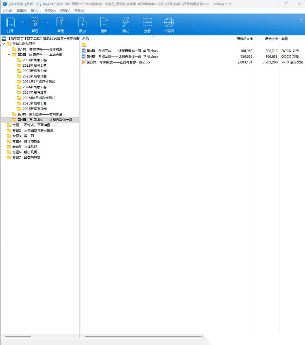The image size is (305, 345).
Task: Collapse the 考前冲刺与回归 tree folder
Action: (4, 44)
